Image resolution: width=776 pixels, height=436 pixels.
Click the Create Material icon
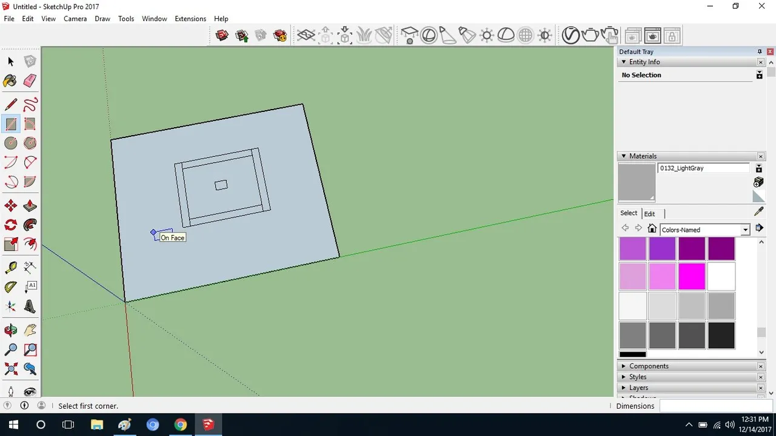click(x=758, y=182)
